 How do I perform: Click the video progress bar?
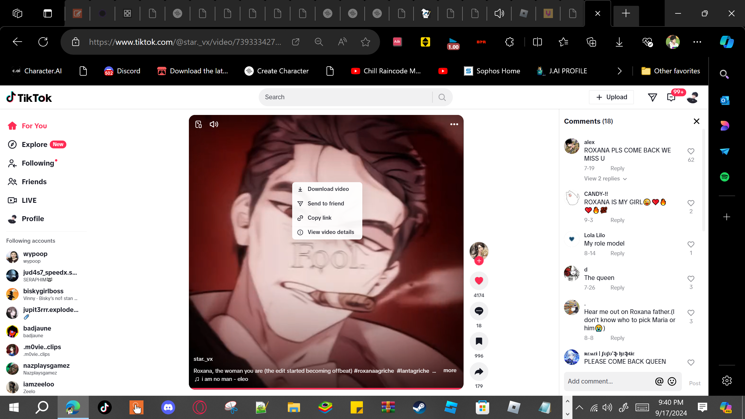(326, 388)
